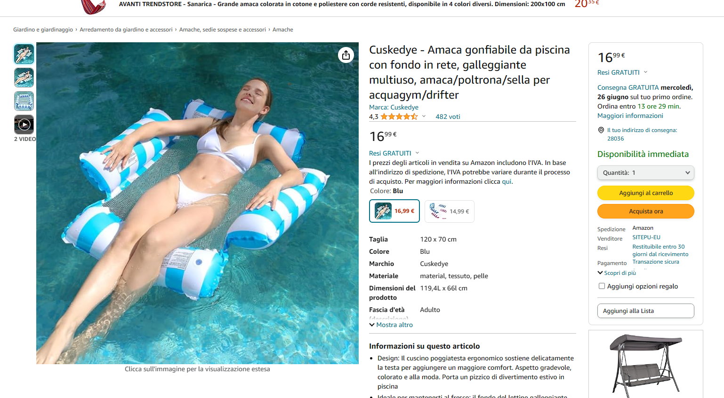Click the delivery address location pin icon
Viewport: 724px width, 398px height.
point(601,130)
